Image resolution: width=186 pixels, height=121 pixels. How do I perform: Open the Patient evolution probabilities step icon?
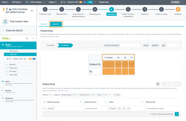point(128,9)
